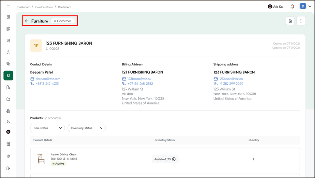Click the Aaron Dining Chair product name

(x=63, y=155)
